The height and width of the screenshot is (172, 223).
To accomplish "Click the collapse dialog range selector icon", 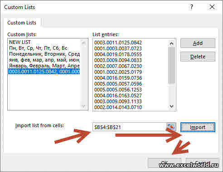I will pyautogui.click(x=171, y=127).
